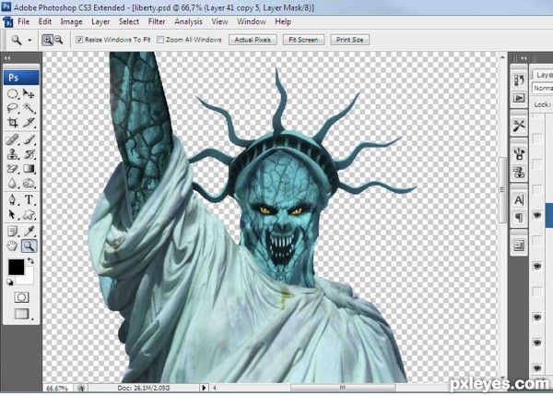553x396 pixels.
Task: Open the Actions panel play icon
Action: pyautogui.click(x=519, y=98)
